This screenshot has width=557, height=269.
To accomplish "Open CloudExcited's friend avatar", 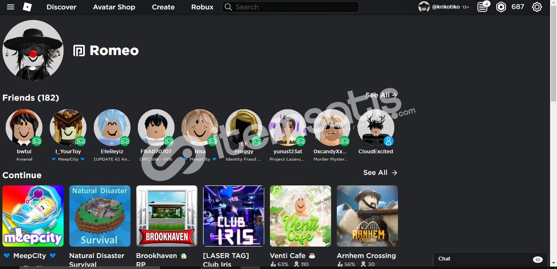I will [x=376, y=128].
